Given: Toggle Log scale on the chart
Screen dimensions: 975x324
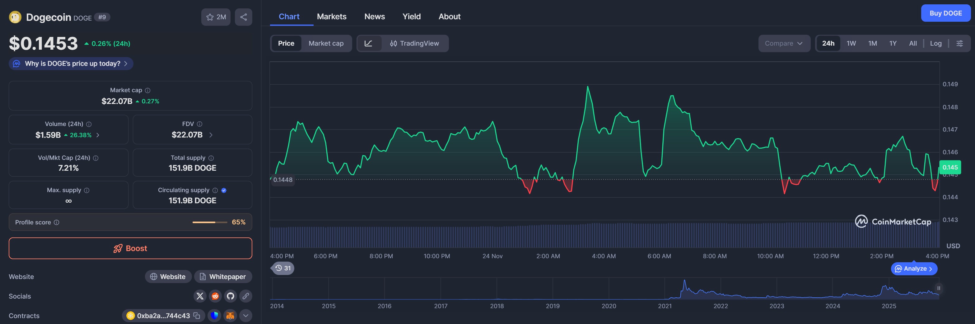Looking at the screenshot, I should coord(935,43).
